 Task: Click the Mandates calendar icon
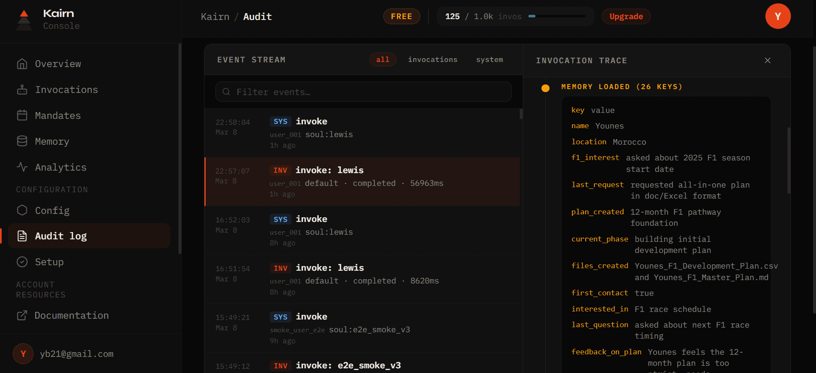coord(22,115)
